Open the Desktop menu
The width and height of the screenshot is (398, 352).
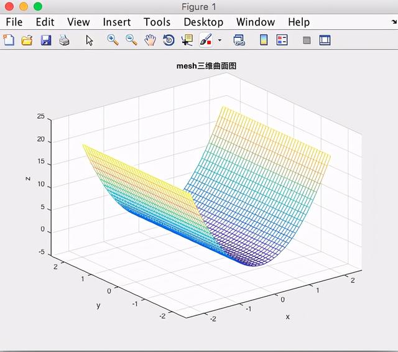(x=203, y=22)
